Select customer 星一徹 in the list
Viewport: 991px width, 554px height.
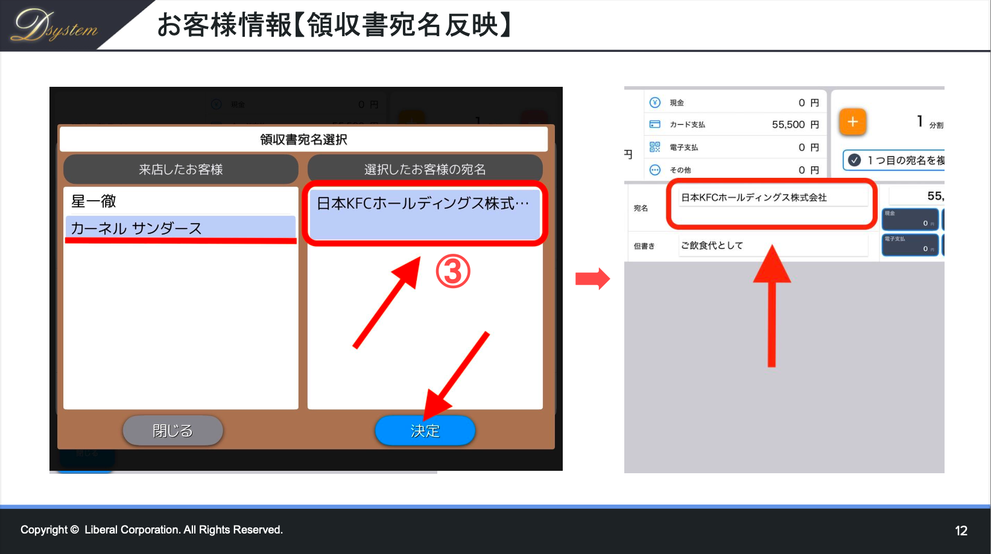click(180, 201)
